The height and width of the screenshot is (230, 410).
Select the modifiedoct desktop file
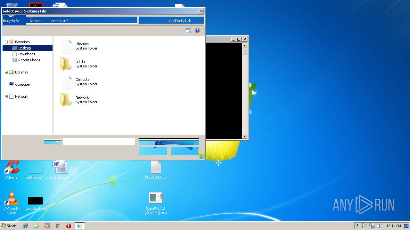coord(36,172)
